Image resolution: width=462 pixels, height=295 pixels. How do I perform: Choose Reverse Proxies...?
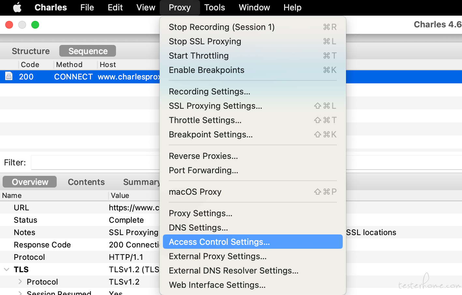tap(253, 156)
